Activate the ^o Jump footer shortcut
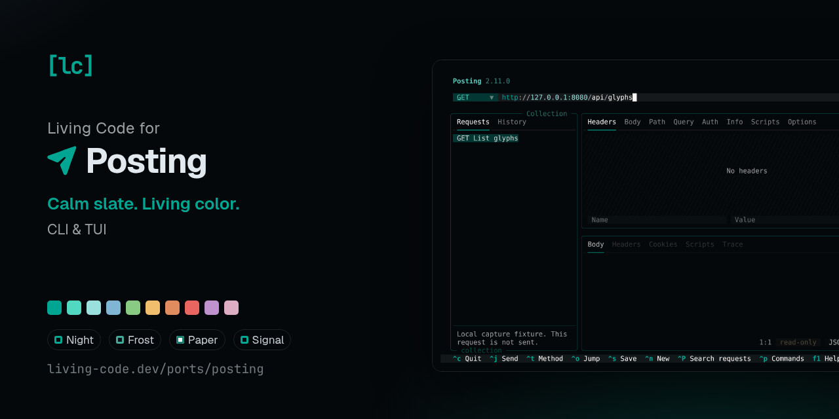This screenshot has height=419, width=839. [x=585, y=359]
